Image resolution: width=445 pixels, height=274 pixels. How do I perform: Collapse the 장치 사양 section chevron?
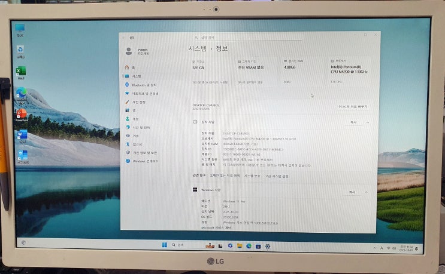(368, 122)
